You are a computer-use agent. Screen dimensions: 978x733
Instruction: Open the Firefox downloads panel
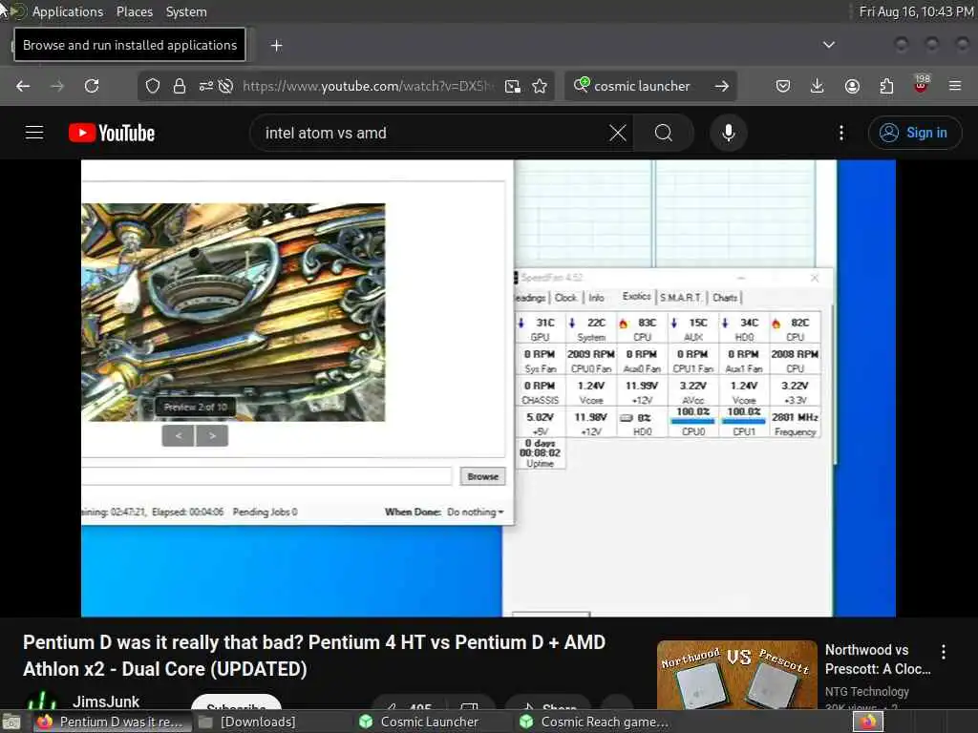(x=818, y=86)
